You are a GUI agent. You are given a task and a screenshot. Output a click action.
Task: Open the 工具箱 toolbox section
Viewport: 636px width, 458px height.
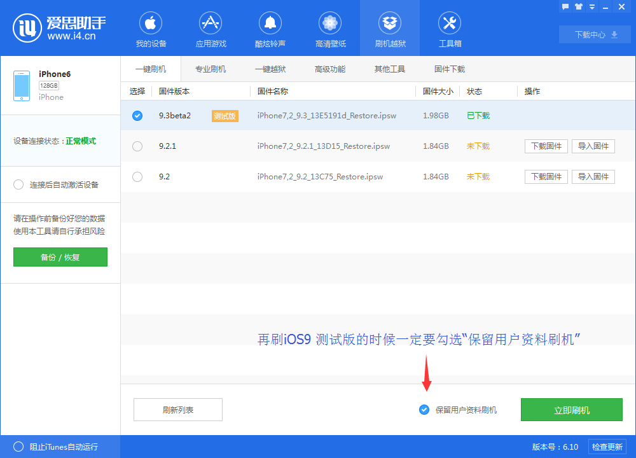coord(449,29)
